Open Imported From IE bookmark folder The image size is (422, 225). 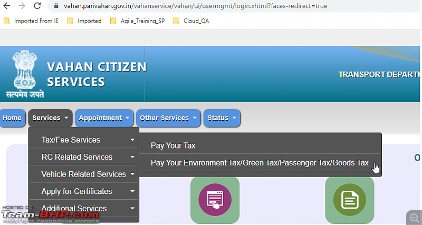[31, 21]
